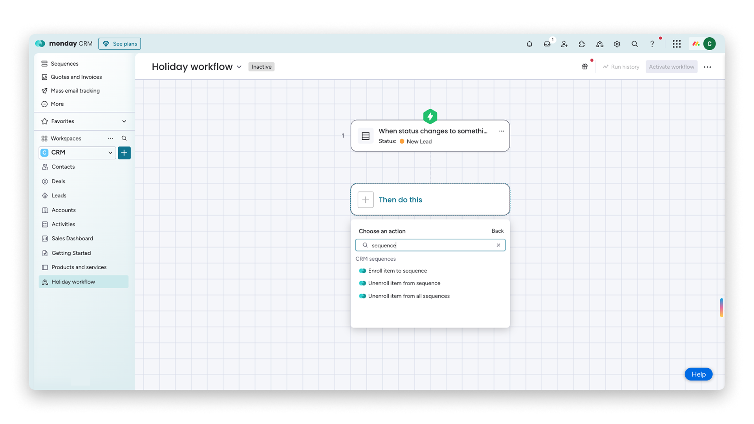
Task: Open the help question mark icon
Action: click(652, 44)
